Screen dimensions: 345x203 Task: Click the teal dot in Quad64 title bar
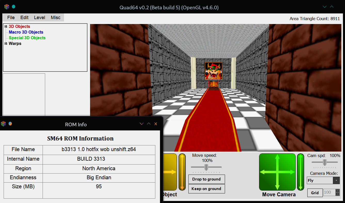tap(13, 7)
